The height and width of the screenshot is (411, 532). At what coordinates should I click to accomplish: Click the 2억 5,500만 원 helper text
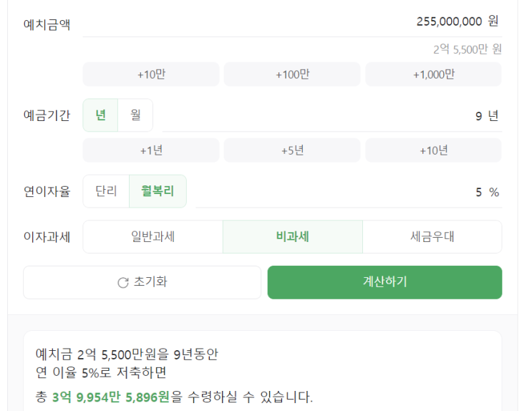coord(467,49)
